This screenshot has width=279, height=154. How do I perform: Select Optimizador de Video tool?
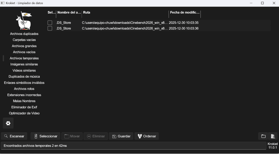coord(24,113)
